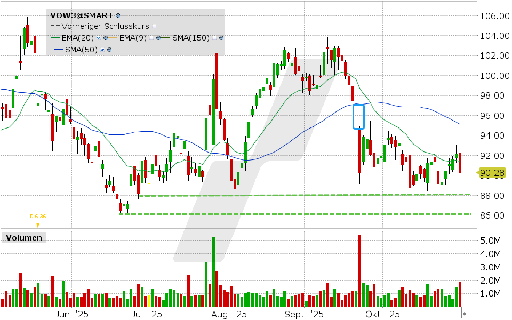Click the Okt. '25 axis label
Image resolution: width=512 pixels, height=320 pixels.
tap(382, 314)
